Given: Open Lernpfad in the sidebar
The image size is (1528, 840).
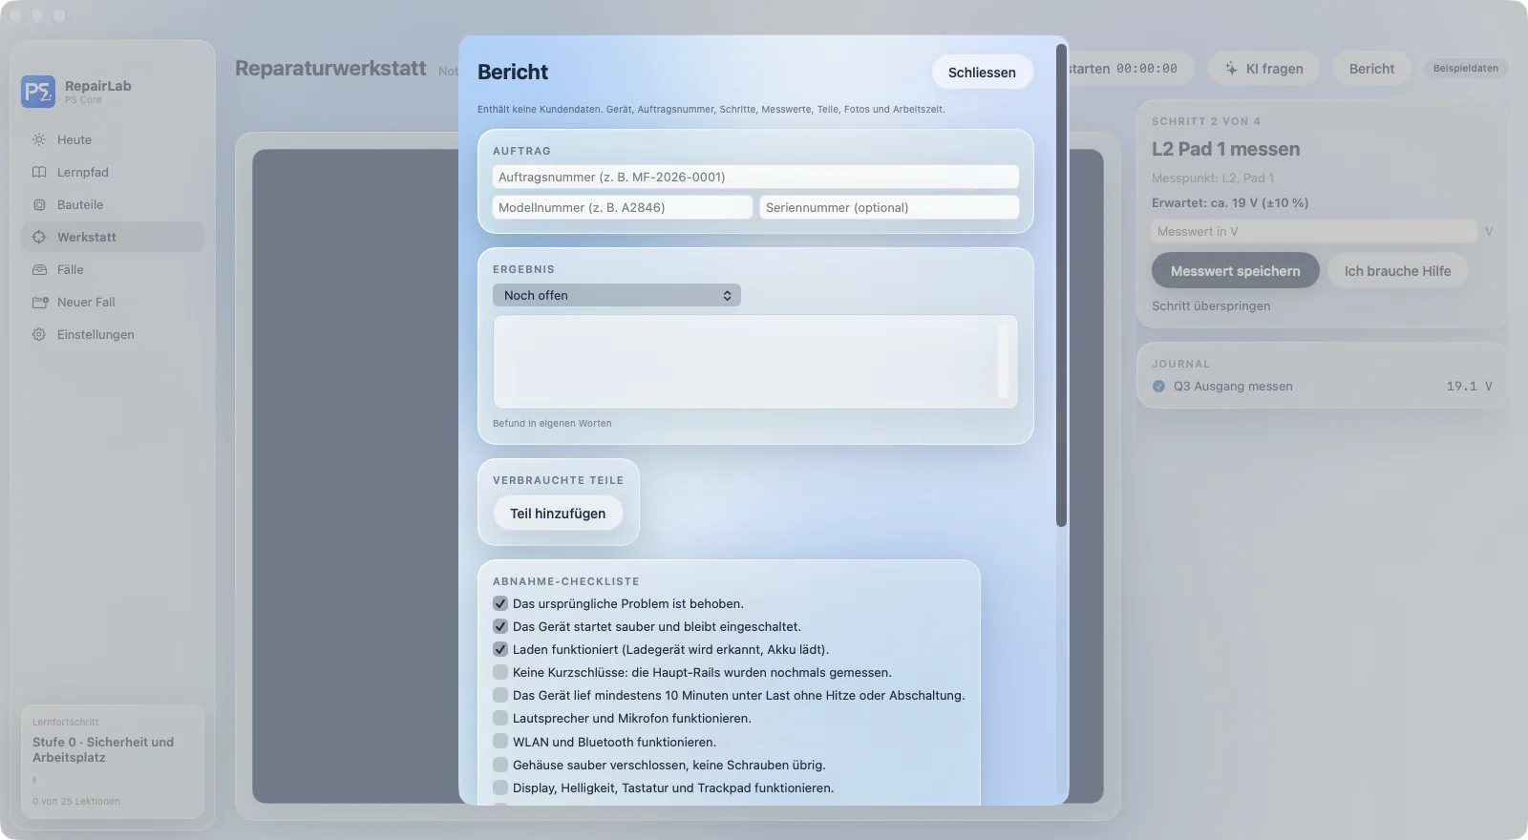Looking at the screenshot, I should click(113, 172).
